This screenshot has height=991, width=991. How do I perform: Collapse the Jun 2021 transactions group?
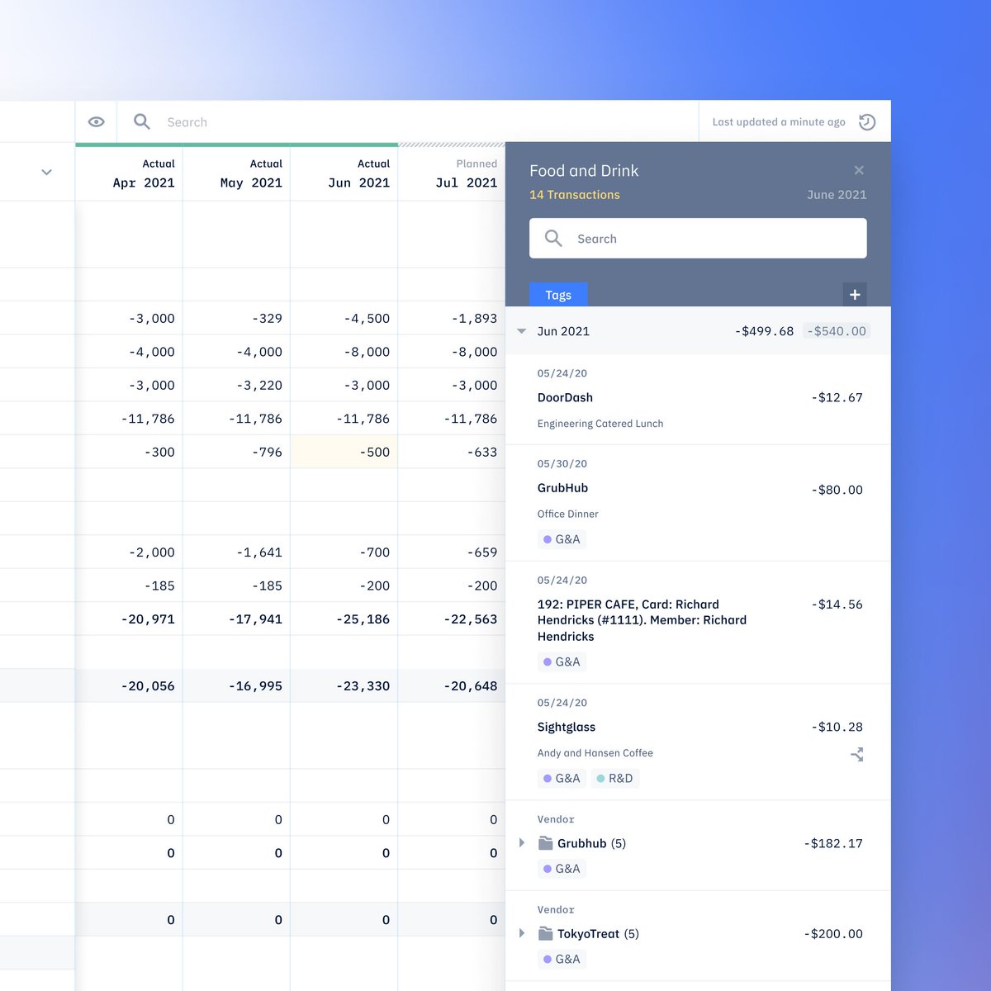[522, 331]
